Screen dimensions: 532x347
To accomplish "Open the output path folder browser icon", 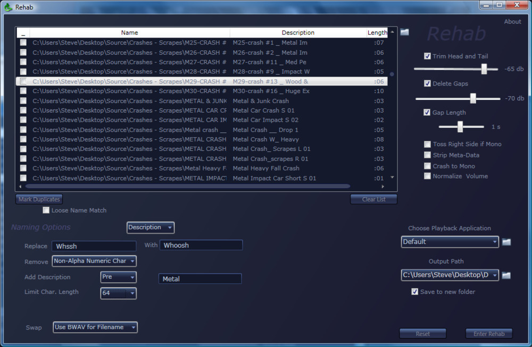I will pyautogui.click(x=506, y=275).
